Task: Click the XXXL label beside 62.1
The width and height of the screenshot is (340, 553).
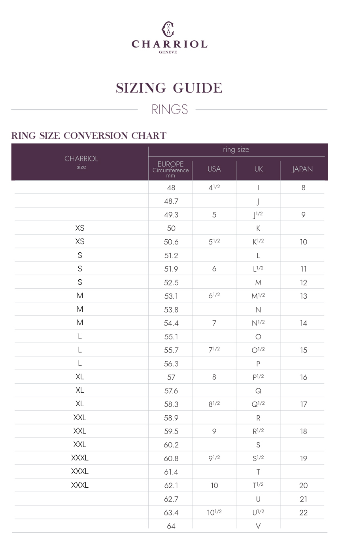Action: pos(80,485)
